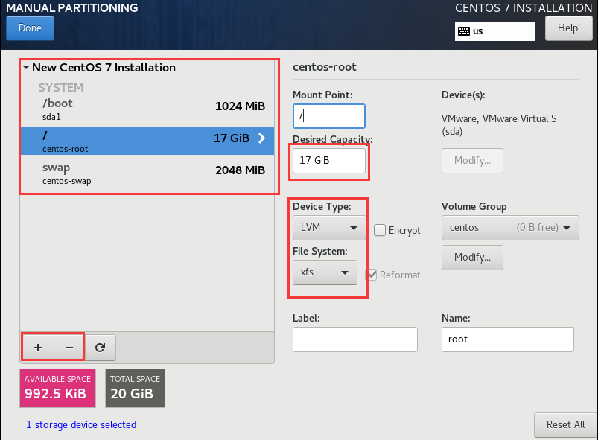Screen dimensions: 598x440
Task: Add a new mount point with plus
Action: click(x=38, y=348)
